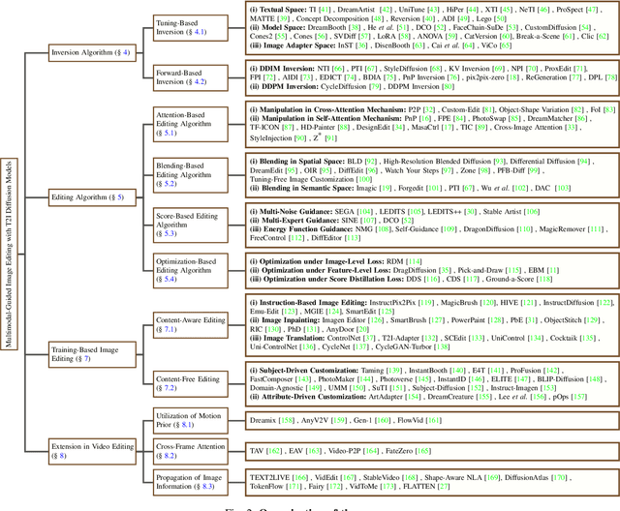620x511 pixels.
Task: Select Attention-Based Editing Algorithm node
Action: (191, 124)
